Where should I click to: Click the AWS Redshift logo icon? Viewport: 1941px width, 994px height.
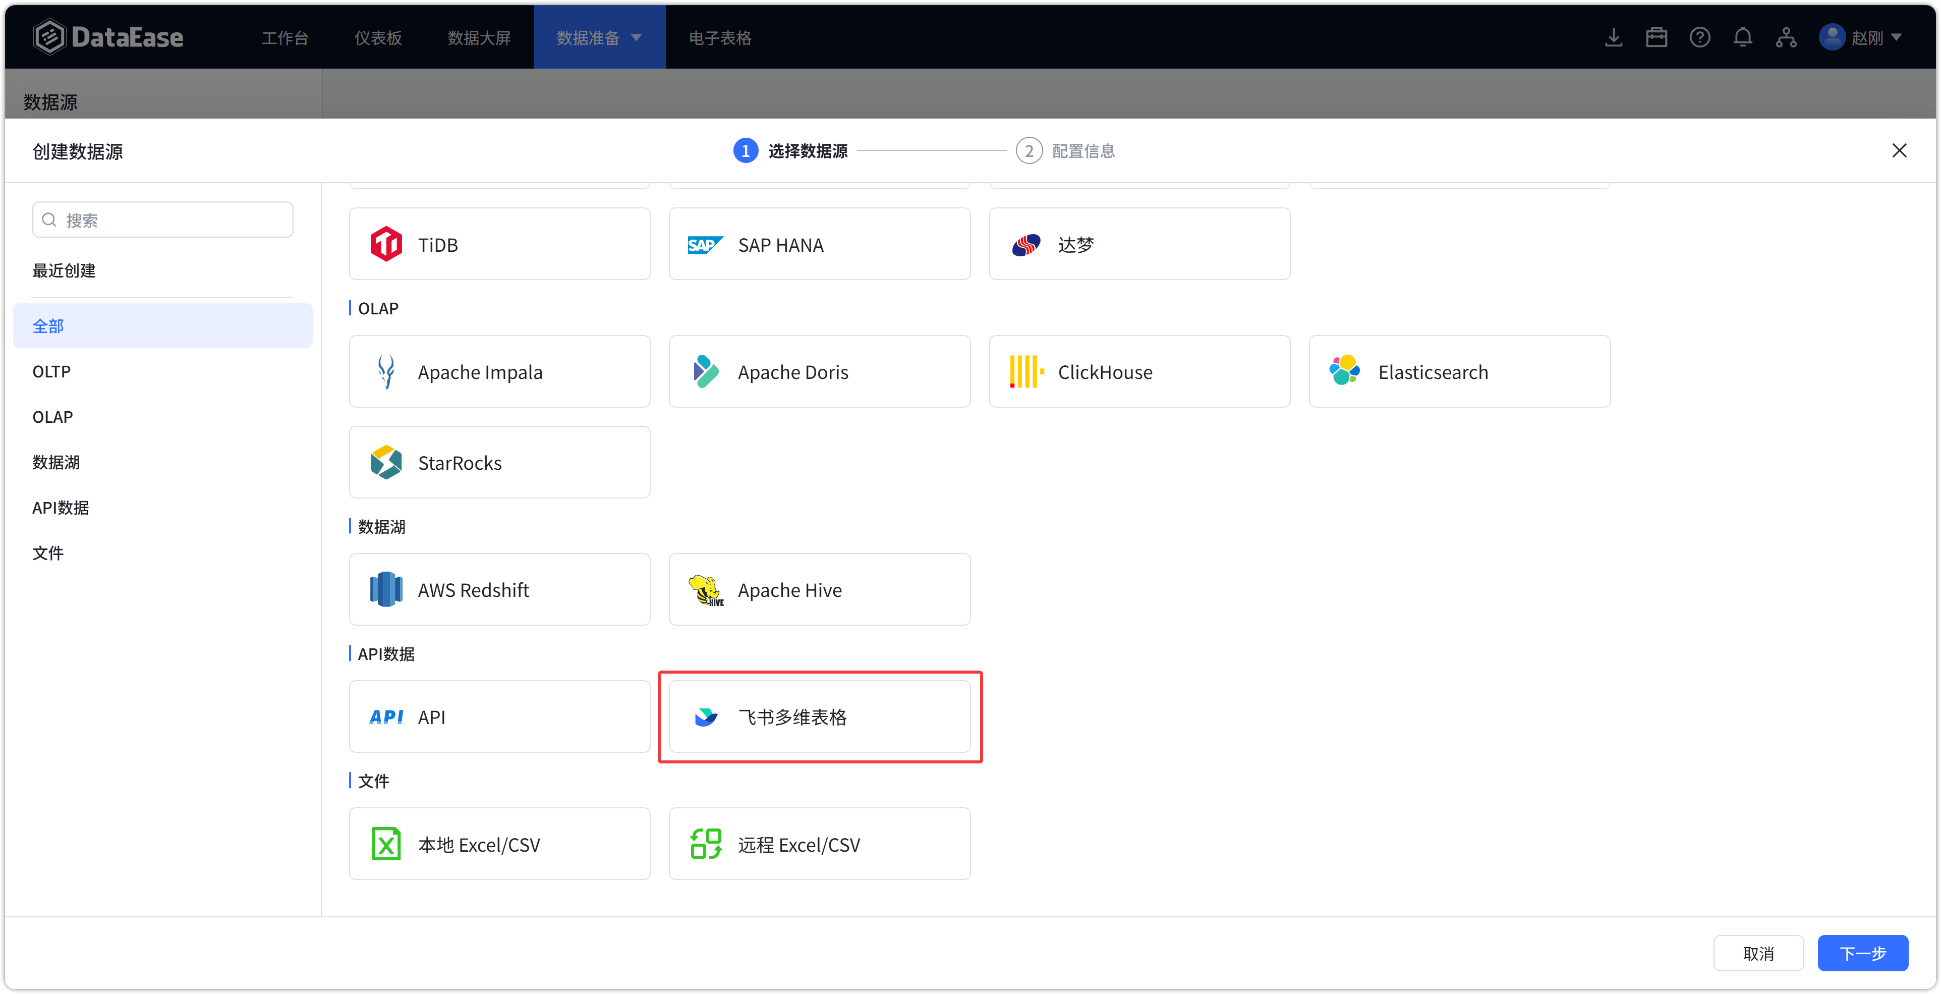tap(386, 589)
